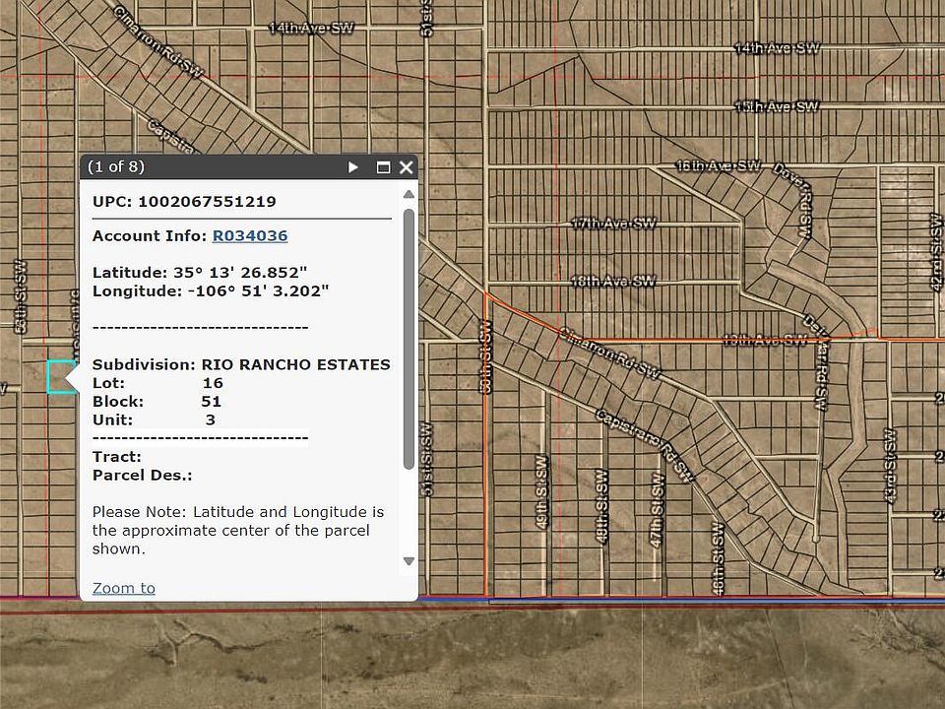Click the UPC number 1002067551219
This screenshot has width=945, height=709.
(207, 201)
